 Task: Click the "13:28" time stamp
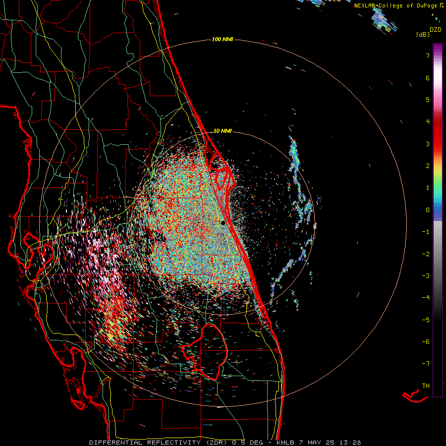coord(349,443)
